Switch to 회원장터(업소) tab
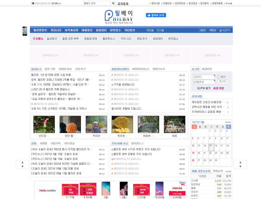The width and height of the screenshot is (261, 199). click(140, 69)
